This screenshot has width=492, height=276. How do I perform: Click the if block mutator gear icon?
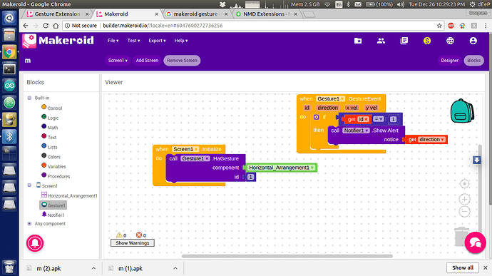317,117
